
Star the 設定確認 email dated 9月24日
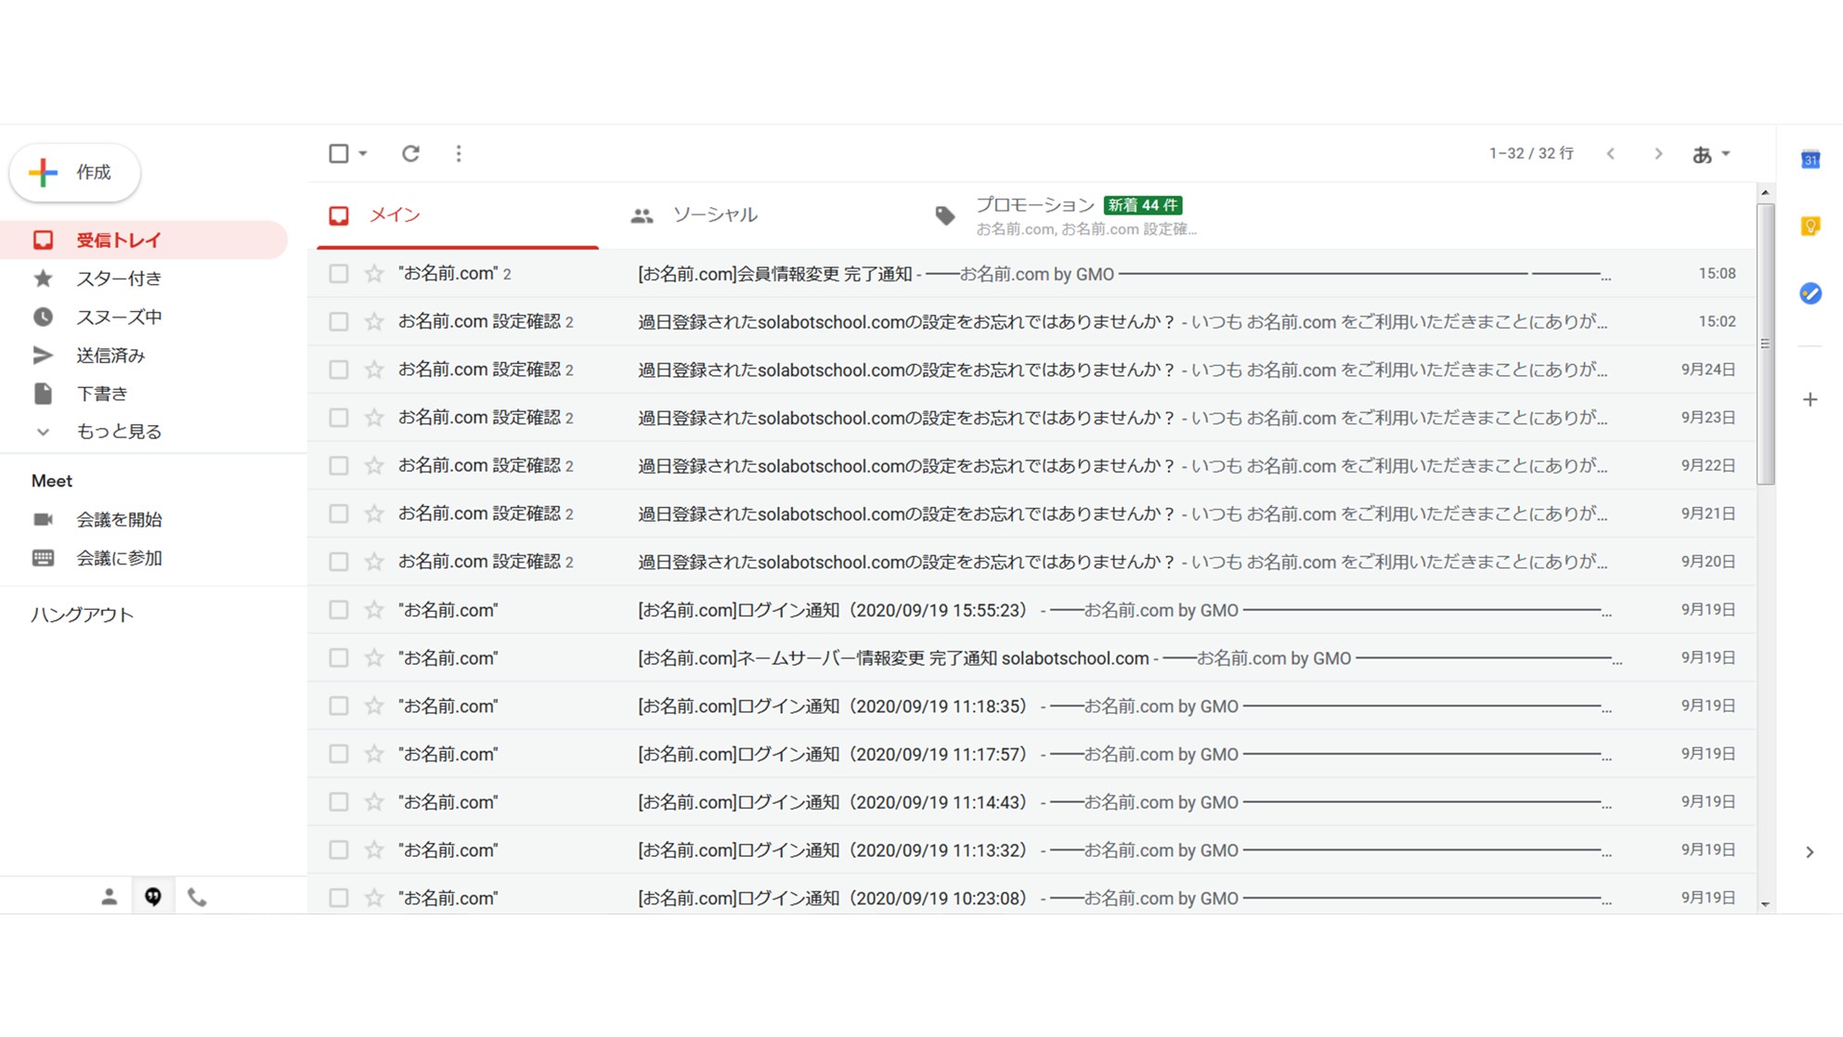click(x=374, y=369)
